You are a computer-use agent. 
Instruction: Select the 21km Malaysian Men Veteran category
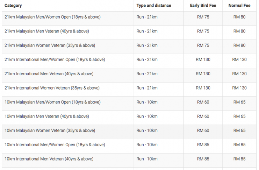coord(47,31)
